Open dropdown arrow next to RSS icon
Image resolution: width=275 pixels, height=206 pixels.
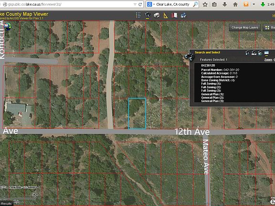tap(254, 4)
